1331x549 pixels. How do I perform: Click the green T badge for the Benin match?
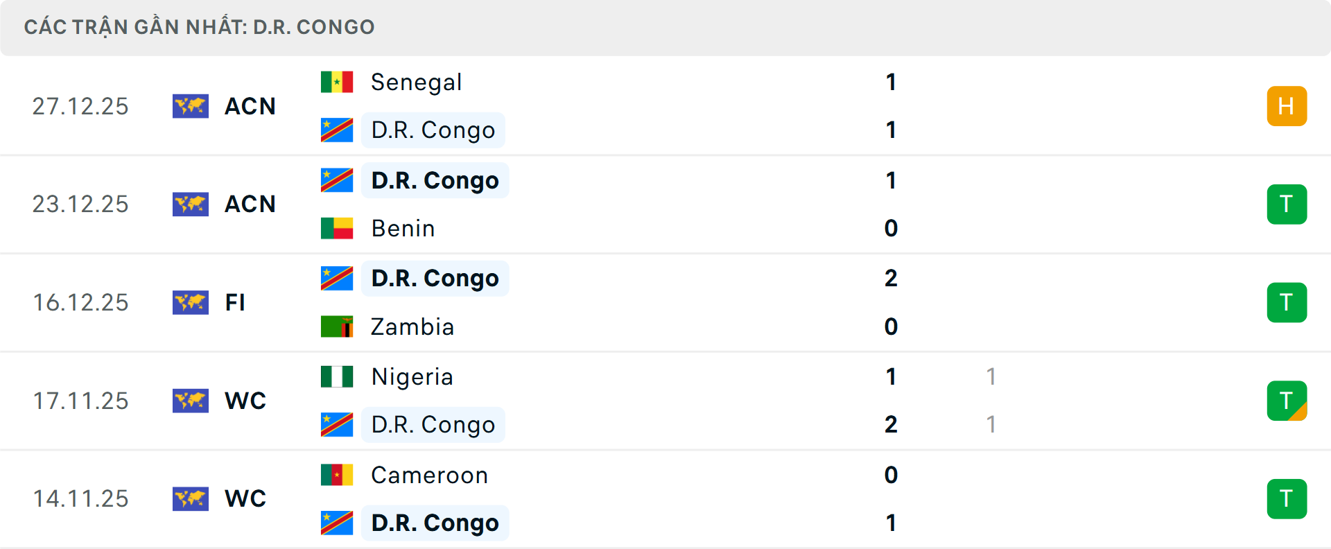click(x=1287, y=204)
